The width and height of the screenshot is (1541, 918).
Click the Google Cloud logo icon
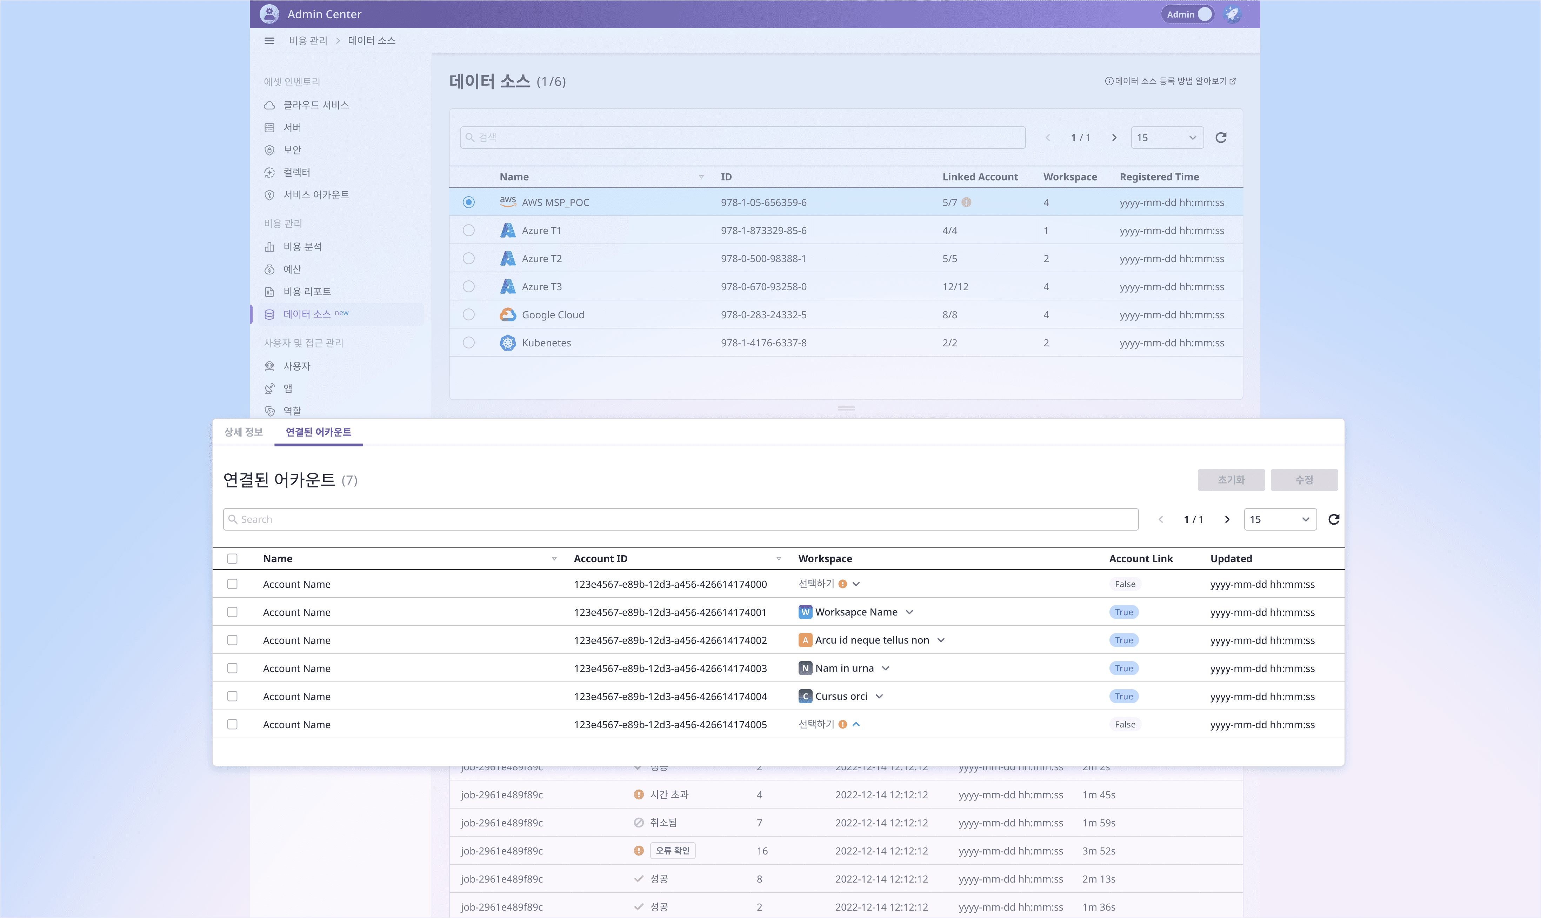point(508,314)
